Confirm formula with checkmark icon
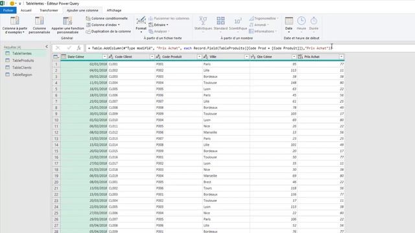 [69, 48]
